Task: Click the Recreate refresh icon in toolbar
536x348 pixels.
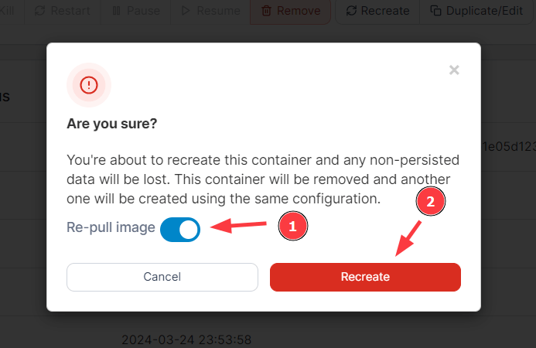Action: [352, 11]
